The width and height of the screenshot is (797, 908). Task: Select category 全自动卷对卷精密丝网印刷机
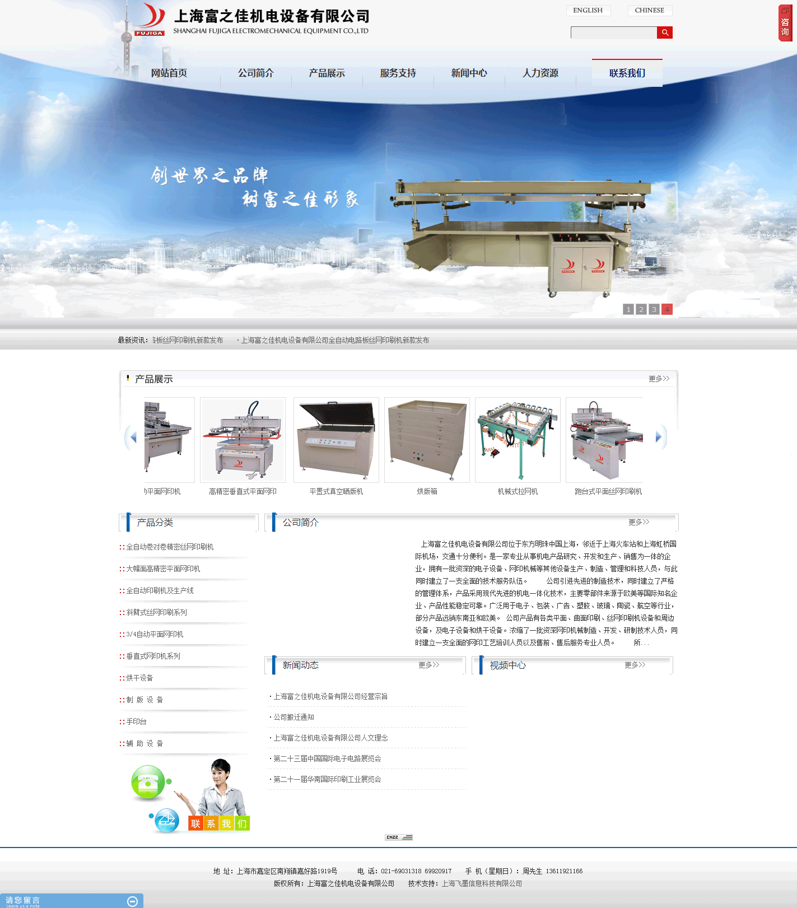tap(170, 547)
